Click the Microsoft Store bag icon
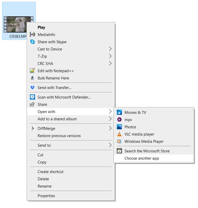The image size is (198, 208). pyautogui.click(x=119, y=151)
